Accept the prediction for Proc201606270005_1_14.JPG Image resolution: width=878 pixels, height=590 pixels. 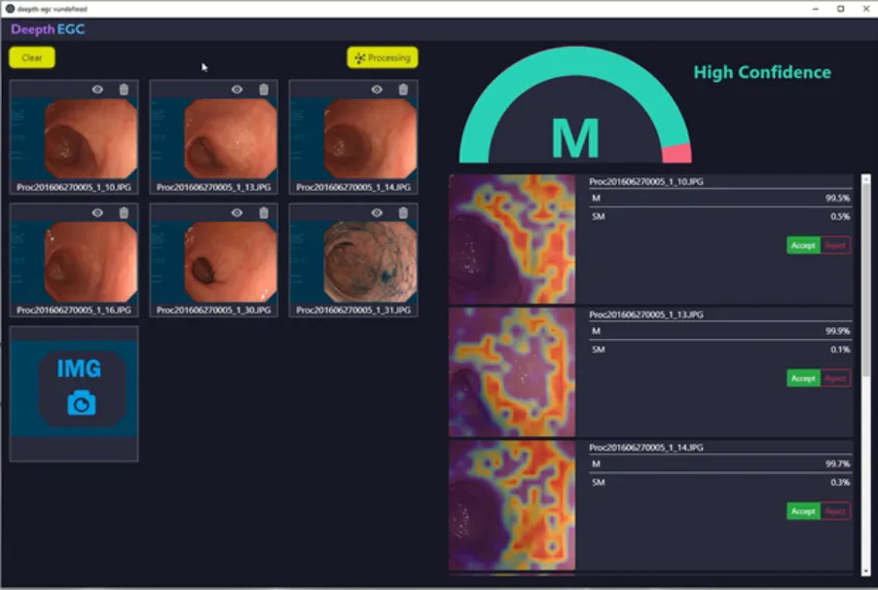803,511
